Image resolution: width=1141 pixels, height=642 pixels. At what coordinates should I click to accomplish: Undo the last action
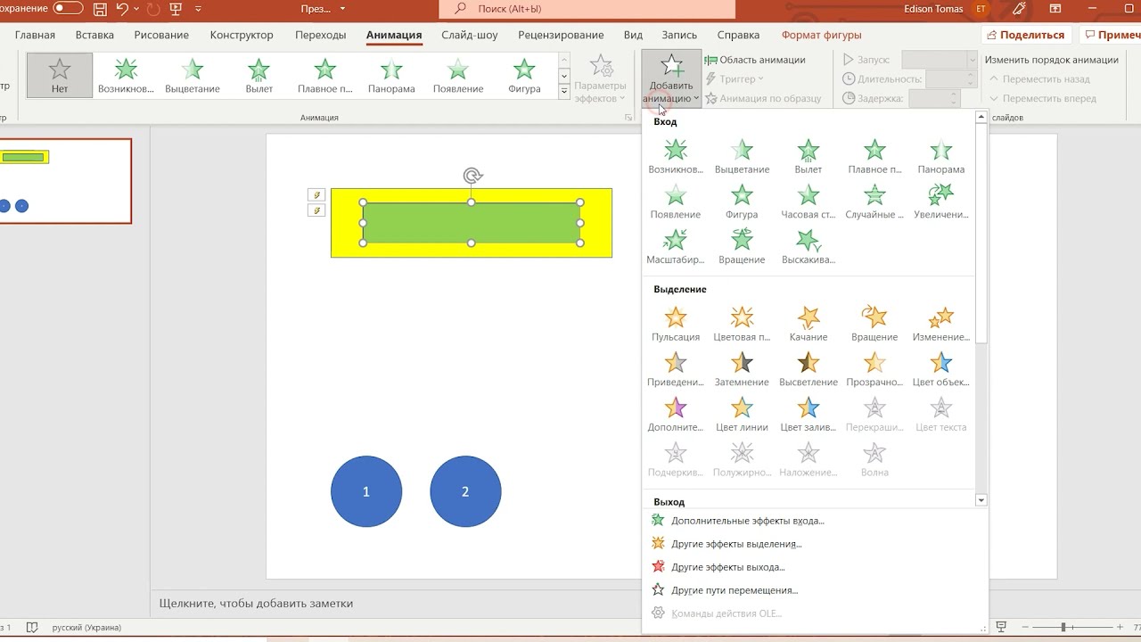(123, 9)
